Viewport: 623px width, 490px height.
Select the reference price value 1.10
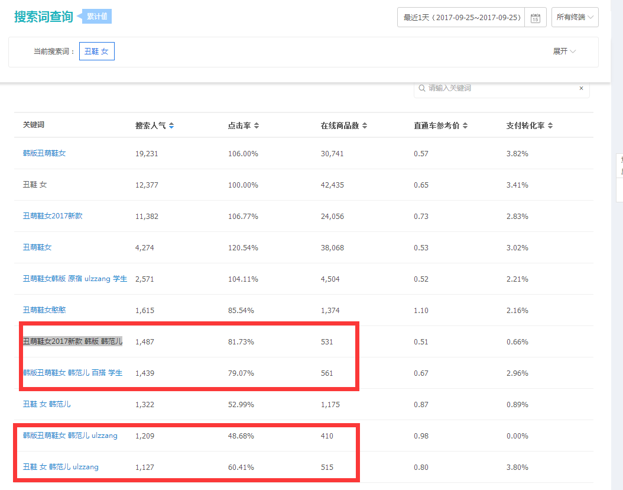(x=421, y=310)
